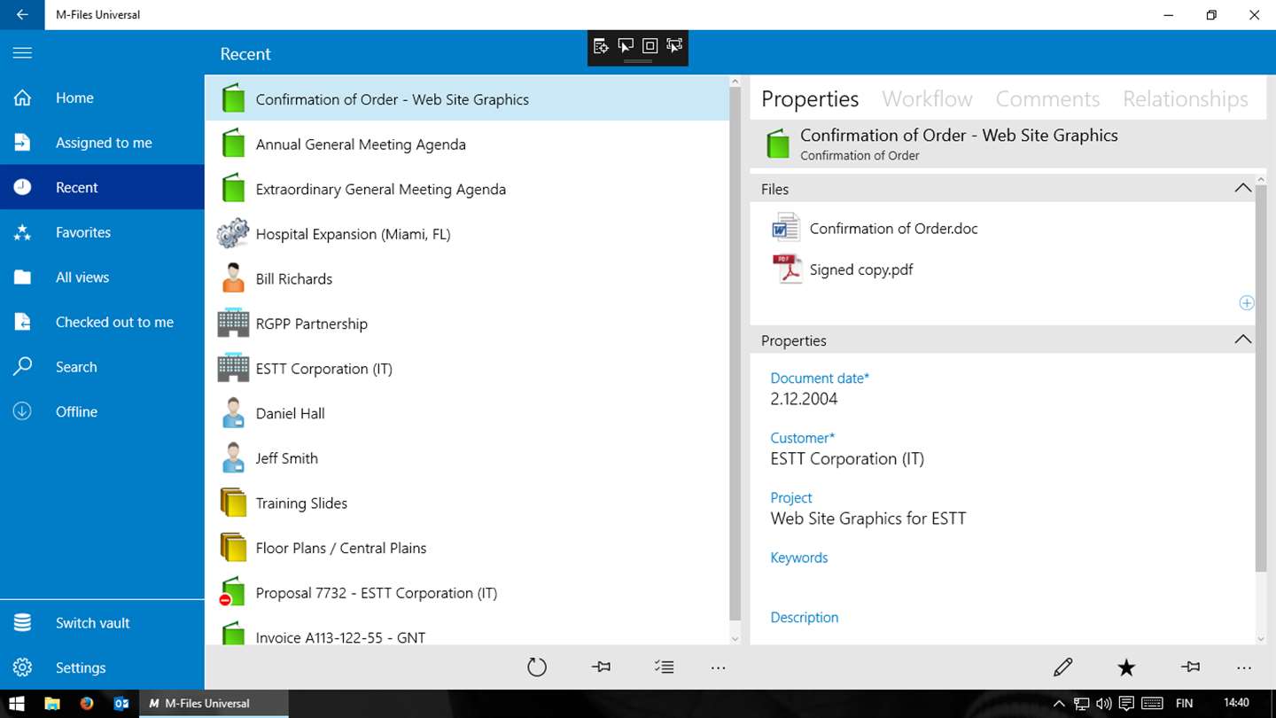Select Confirmation of Order - Web Site Graphics row

pos(466,99)
